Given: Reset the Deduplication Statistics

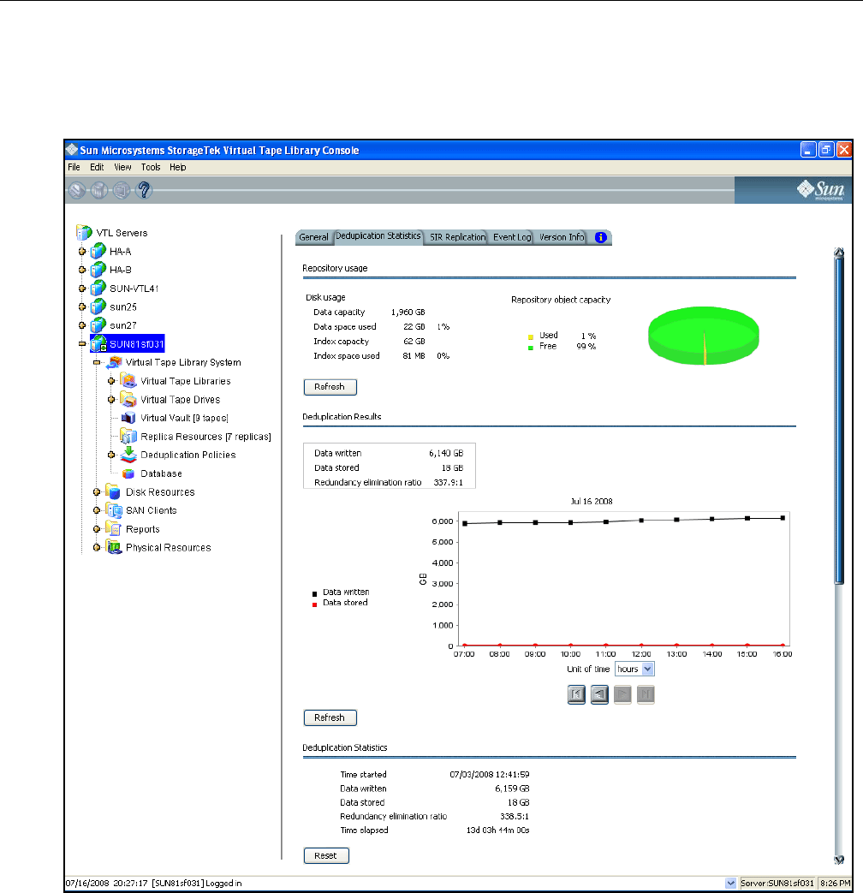Looking at the screenshot, I should click(326, 855).
